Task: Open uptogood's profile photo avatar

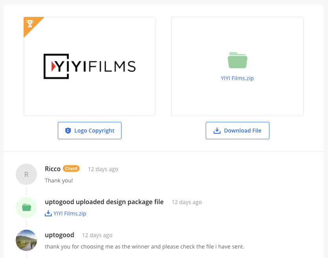Action: 26,240
